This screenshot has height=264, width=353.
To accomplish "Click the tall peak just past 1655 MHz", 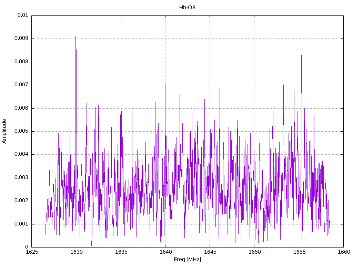I will coord(301,55).
